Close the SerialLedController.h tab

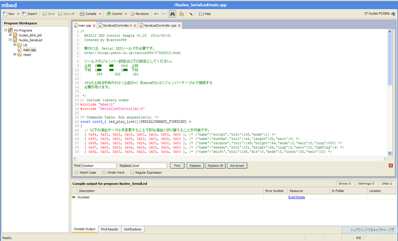pyautogui.click(x=135, y=26)
